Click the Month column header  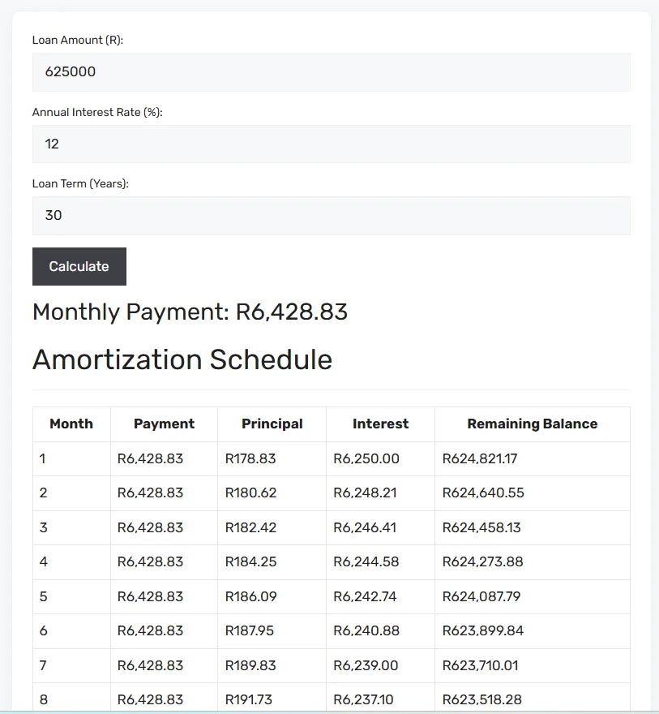tap(71, 424)
